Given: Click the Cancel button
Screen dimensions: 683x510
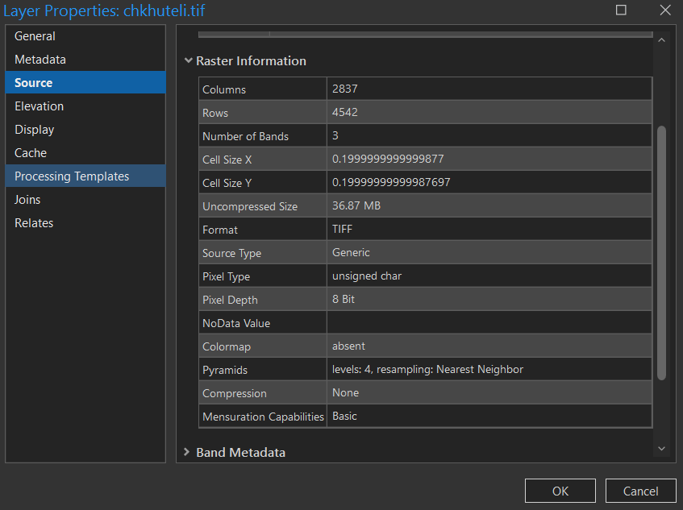Looking at the screenshot, I should click(x=641, y=491).
